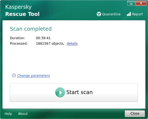Click the green play icon on Start scan
The image size is (148, 119).
60,92
